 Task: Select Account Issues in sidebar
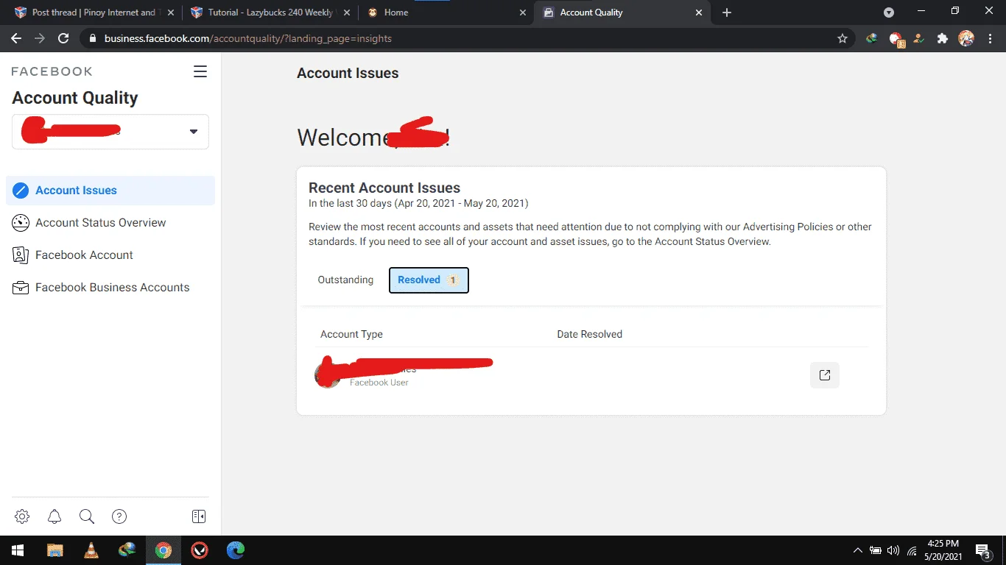click(x=110, y=191)
